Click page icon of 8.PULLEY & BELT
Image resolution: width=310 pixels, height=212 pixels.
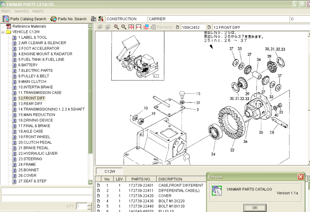coord(14,76)
